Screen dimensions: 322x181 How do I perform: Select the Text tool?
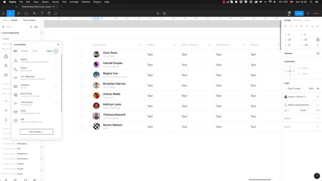[x=42, y=14]
